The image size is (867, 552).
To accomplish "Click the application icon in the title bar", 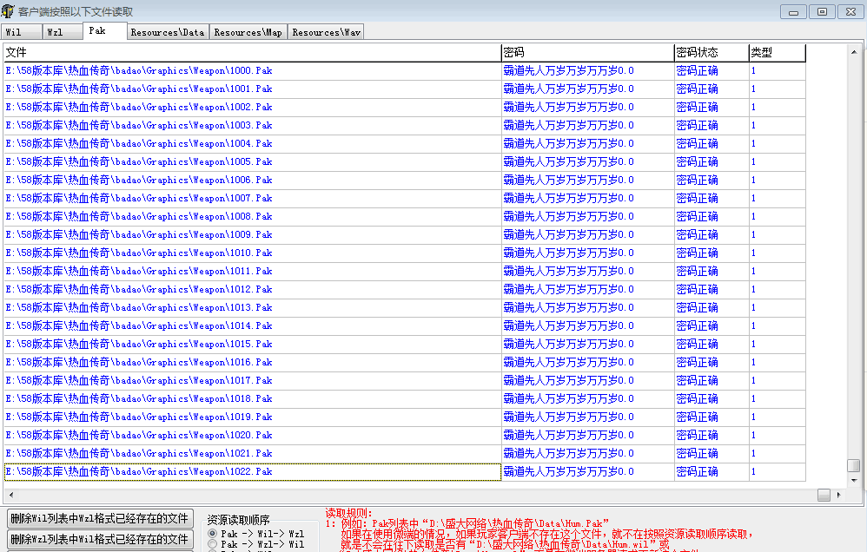I will [8, 11].
